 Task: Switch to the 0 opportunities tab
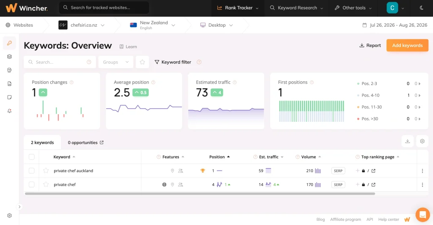[x=85, y=143]
